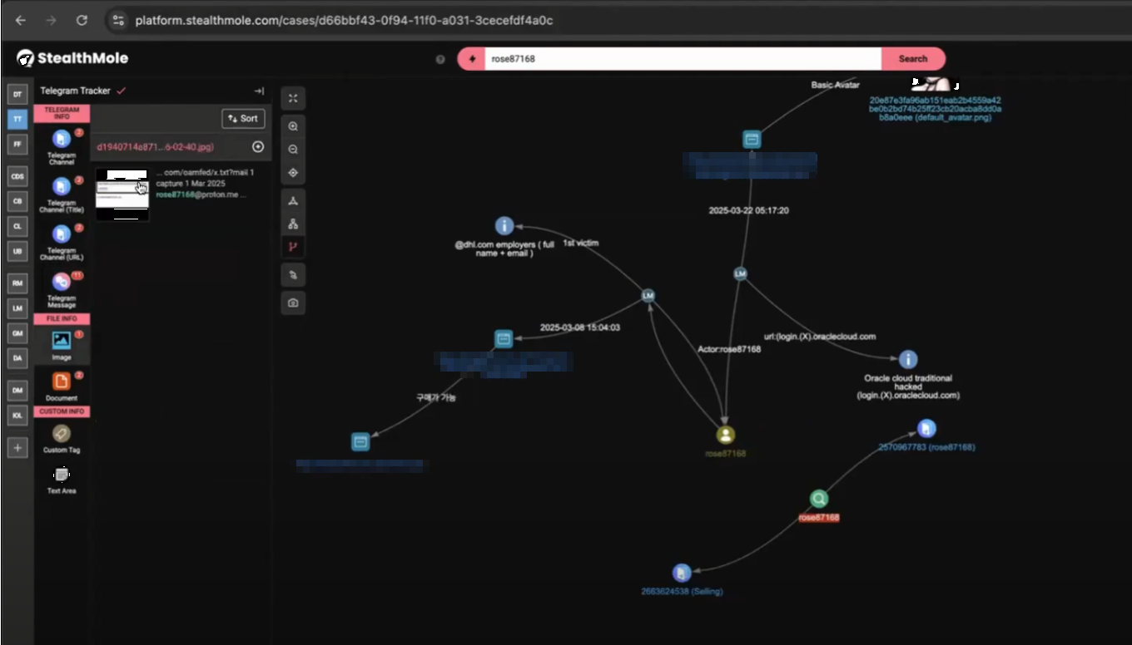1132x645 pixels.
Task: Select the Oracle cloud traditional hacked node
Action: point(908,359)
